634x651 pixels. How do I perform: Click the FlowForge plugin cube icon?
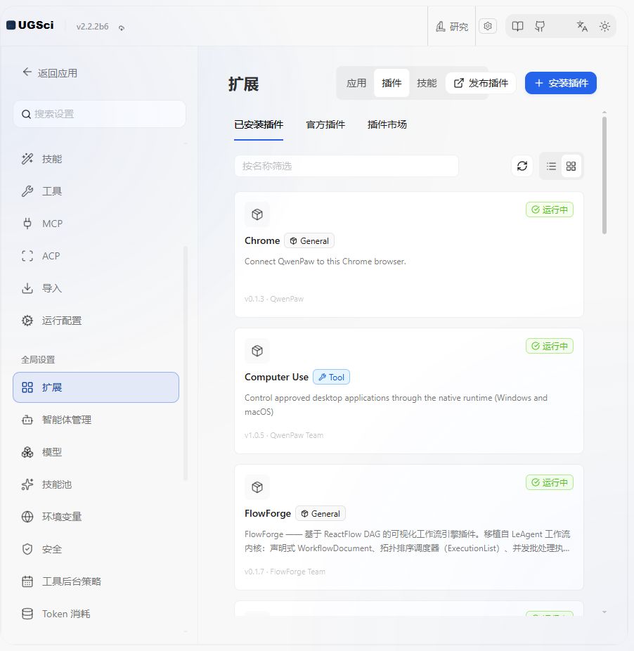coord(257,487)
